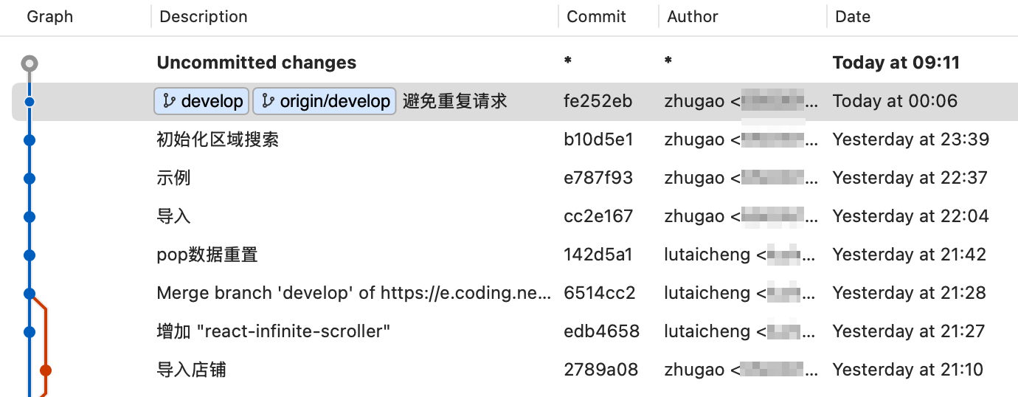Image resolution: width=1018 pixels, height=397 pixels.
Task: Select commit hash cc2e167
Action: pyautogui.click(x=598, y=216)
